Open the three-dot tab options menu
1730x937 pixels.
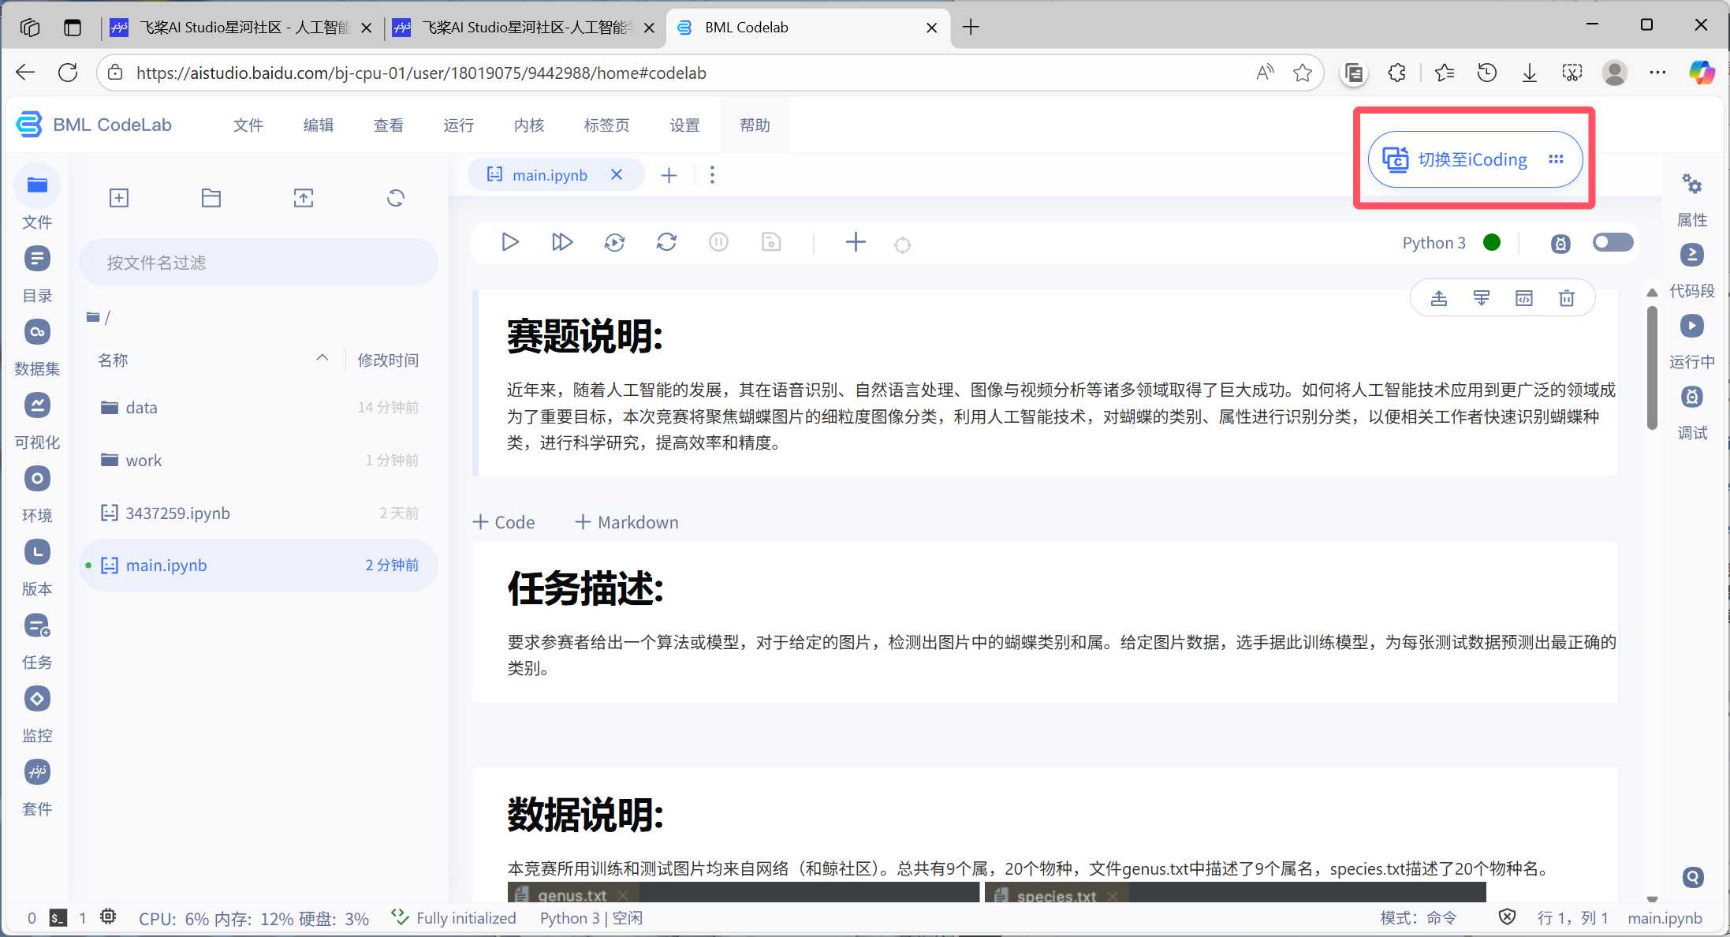tap(712, 175)
